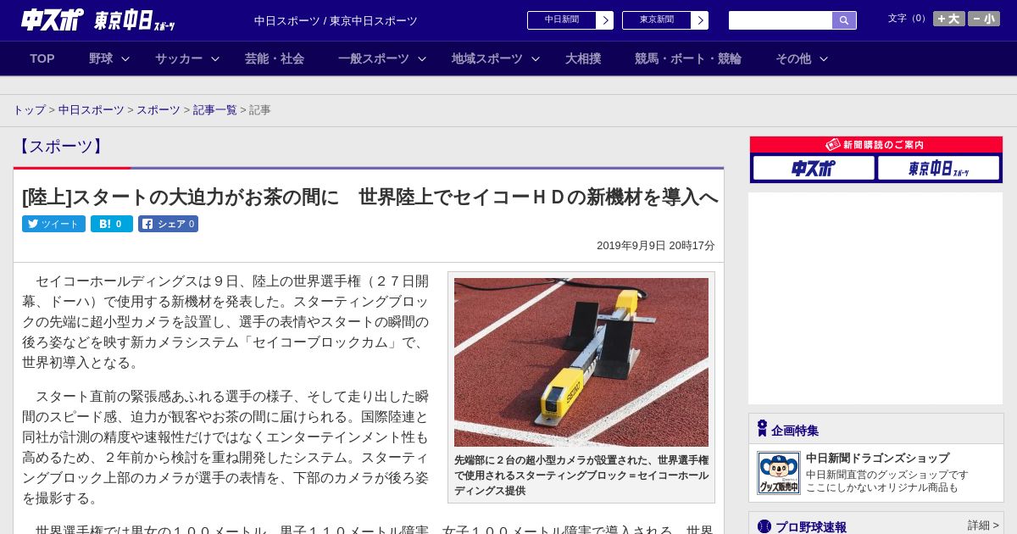The height and width of the screenshot is (534, 1017).
Task: Open 詳細 link for プロ野球速報
Action: (983, 526)
